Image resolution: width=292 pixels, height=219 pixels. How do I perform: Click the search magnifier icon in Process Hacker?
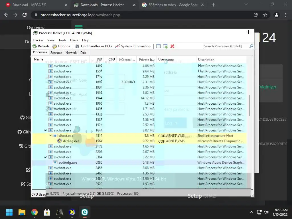[251, 46]
